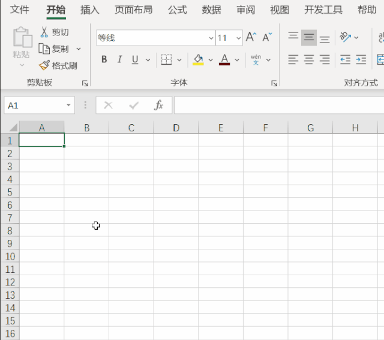Image resolution: width=384 pixels, height=340 pixels.
Task: Click the wén phonetic guide icon
Action: [256, 59]
